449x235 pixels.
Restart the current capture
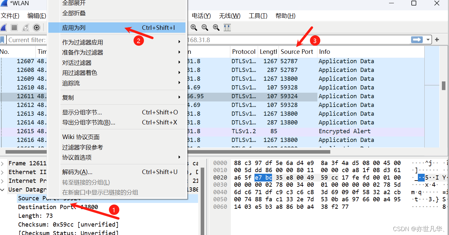click(26, 28)
